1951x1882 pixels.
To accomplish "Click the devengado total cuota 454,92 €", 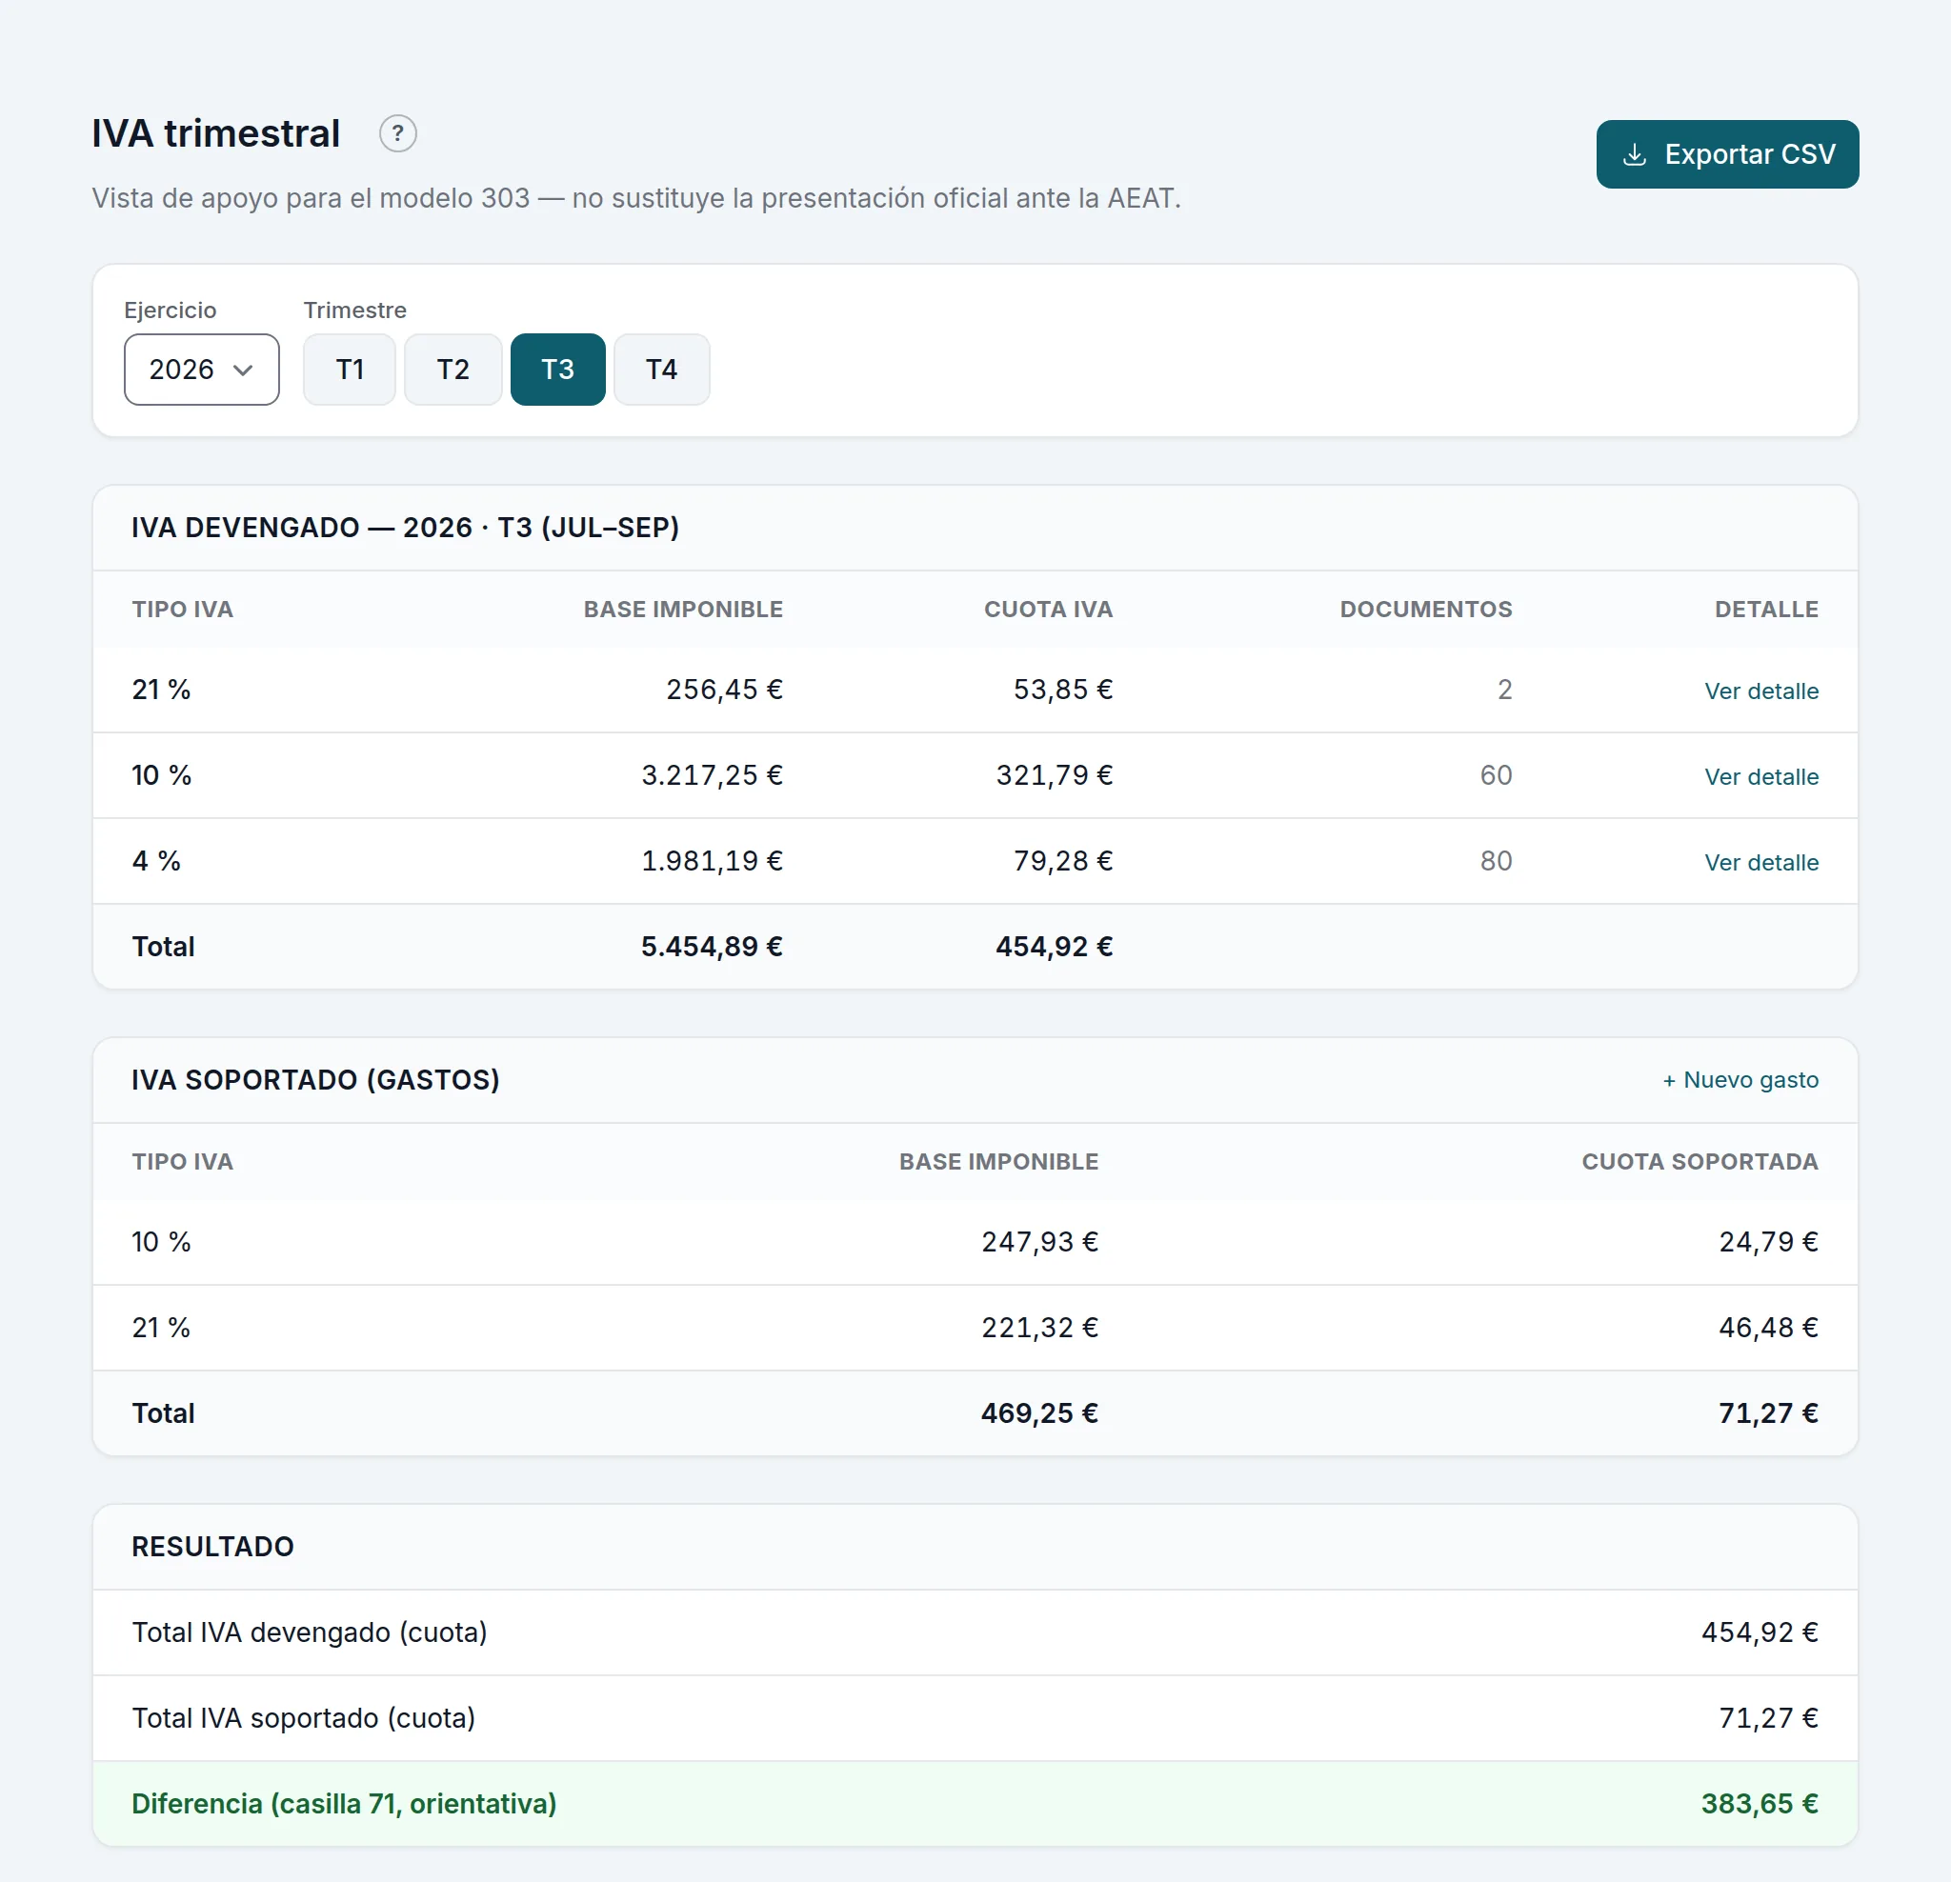I will (x=1055, y=947).
